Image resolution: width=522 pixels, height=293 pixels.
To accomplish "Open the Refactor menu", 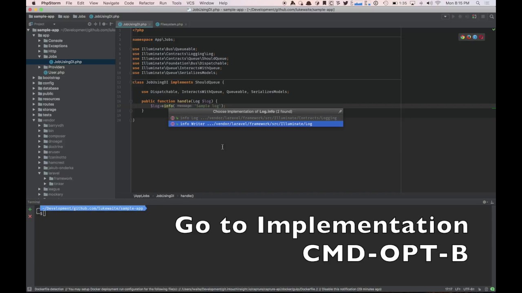I will coord(146,3).
